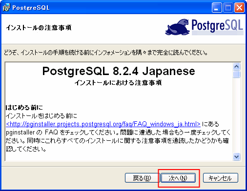
Task: Click the 'はじめる前に' section heading
Action: [24, 107]
